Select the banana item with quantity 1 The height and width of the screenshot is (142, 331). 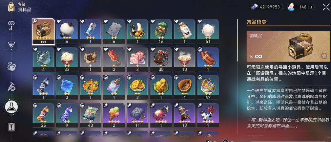[x=138, y=31]
